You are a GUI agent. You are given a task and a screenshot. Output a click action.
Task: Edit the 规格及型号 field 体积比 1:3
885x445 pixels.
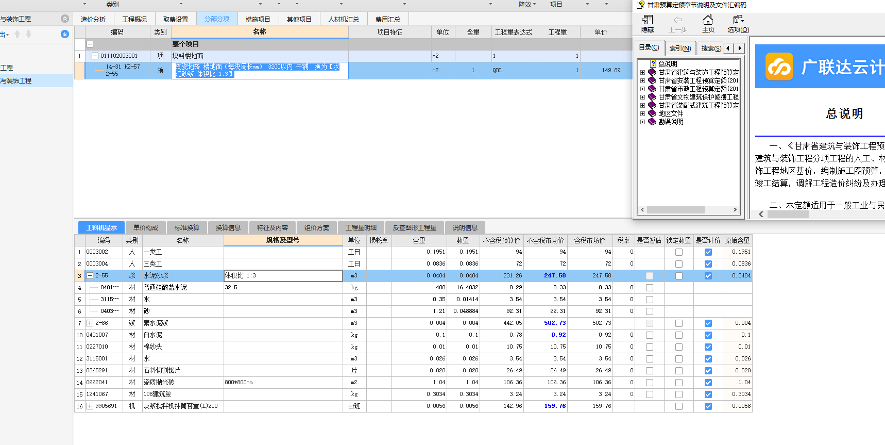click(x=283, y=276)
